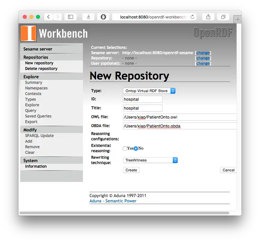Click the New Repository heading

tap(129, 76)
